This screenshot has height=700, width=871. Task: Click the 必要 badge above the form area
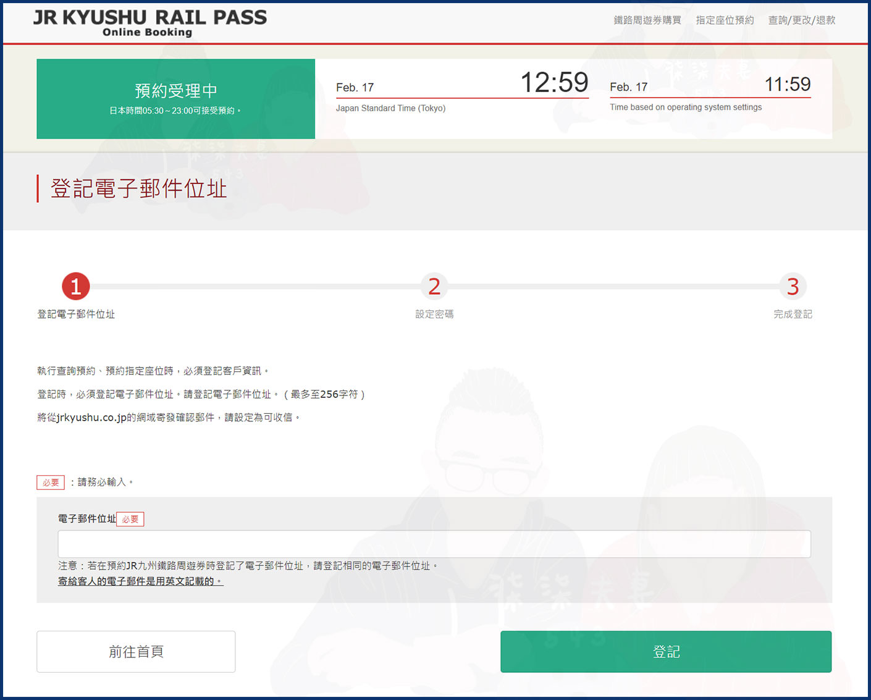click(50, 482)
